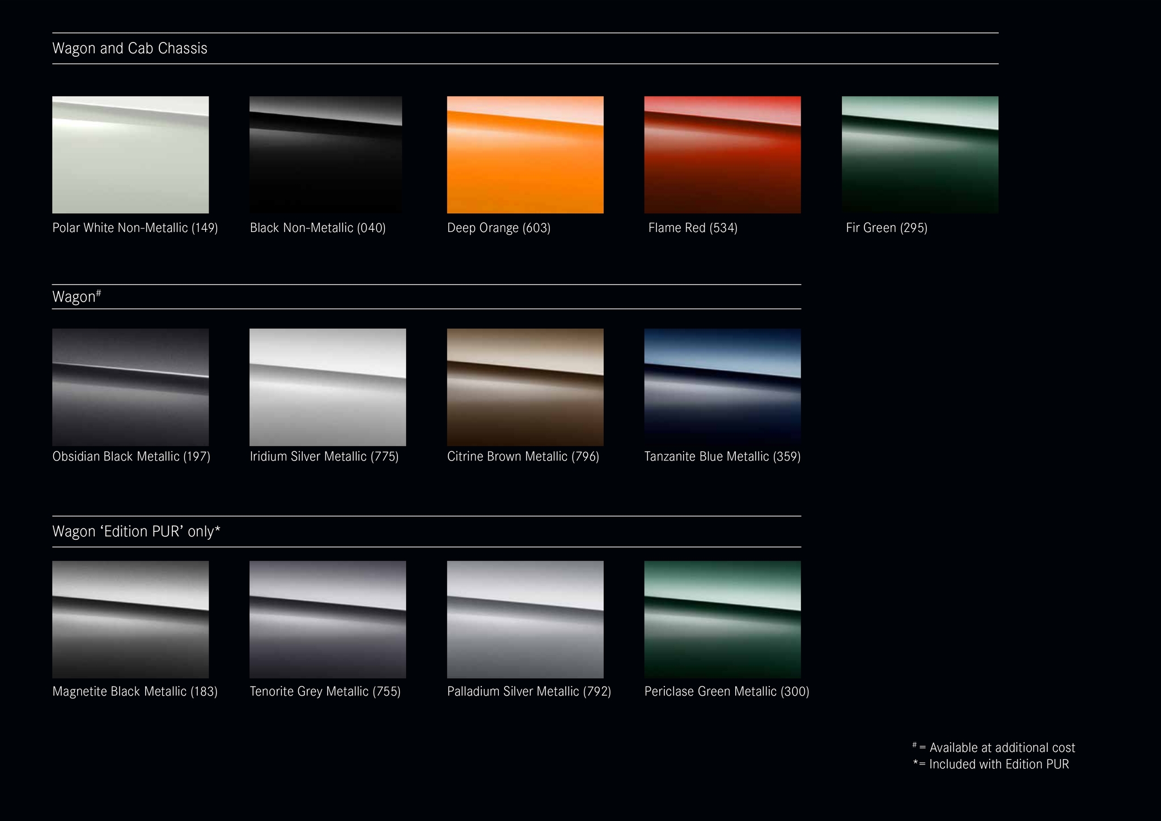The image size is (1161, 821).
Task: Click the Wagon and Cab Chassis heading
Action: point(130,49)
